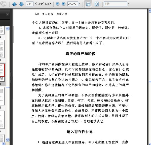Select the fit full page view icon

pyautogui.click(x=97, y=4)
